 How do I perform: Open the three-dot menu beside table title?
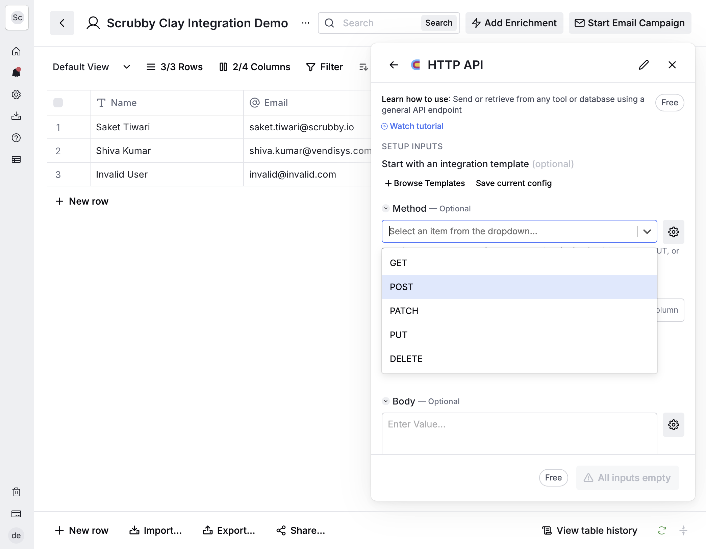tap(306, 23)
